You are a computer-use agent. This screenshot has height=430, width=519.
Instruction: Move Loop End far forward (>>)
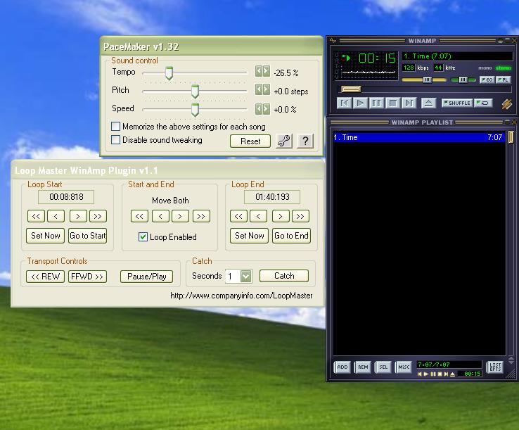tap(300, 216)
